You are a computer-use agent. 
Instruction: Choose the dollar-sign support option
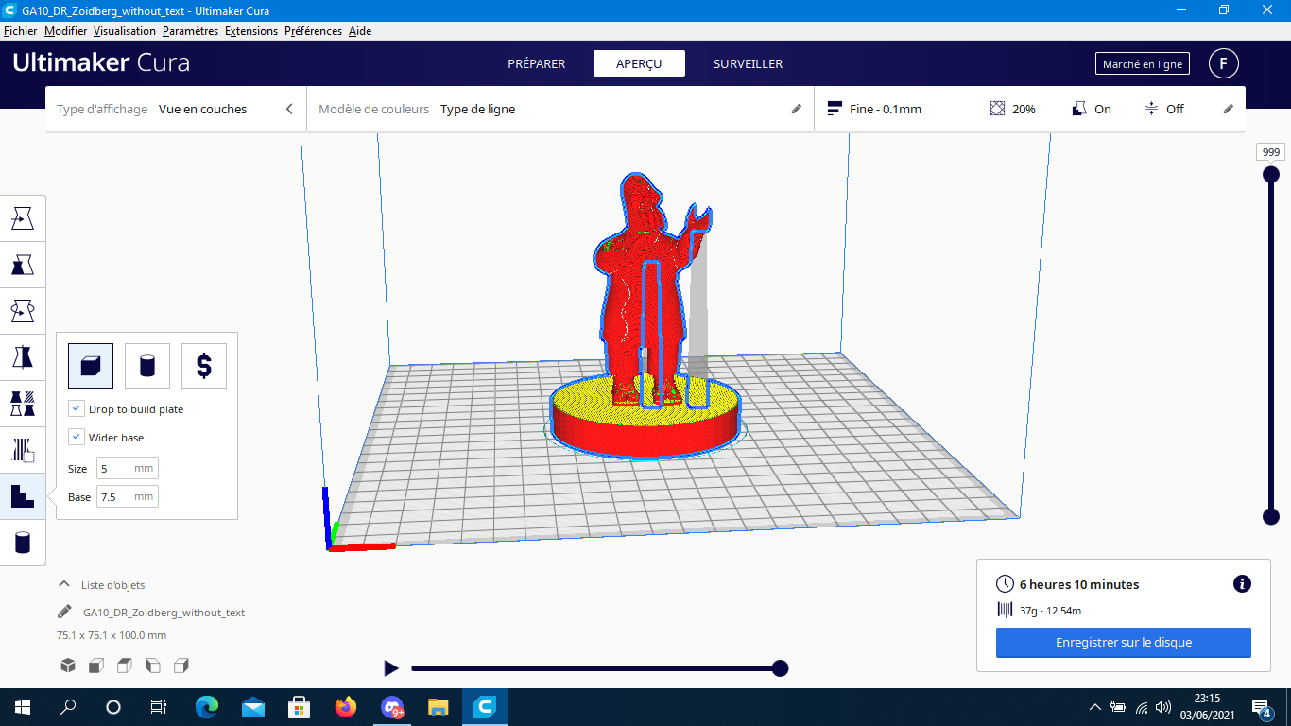click(204, 366)
